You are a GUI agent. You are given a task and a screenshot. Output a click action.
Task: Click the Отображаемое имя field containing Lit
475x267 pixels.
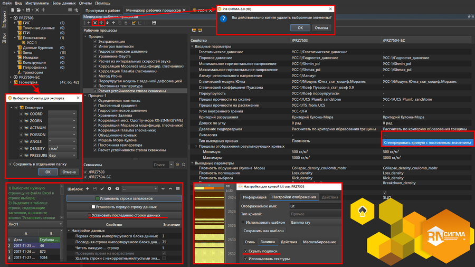tap(315, 206)
